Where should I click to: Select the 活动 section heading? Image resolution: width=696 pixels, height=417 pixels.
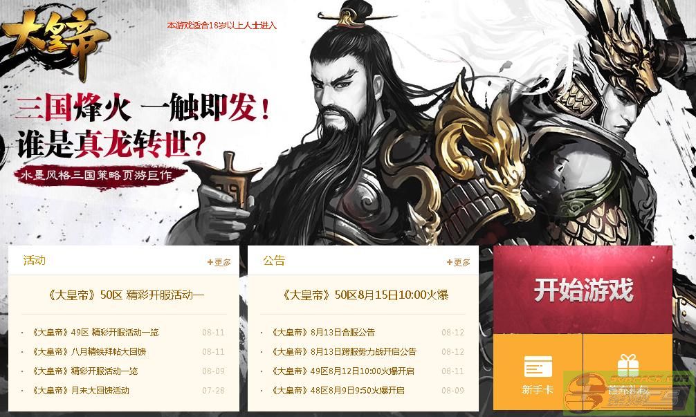34,261
